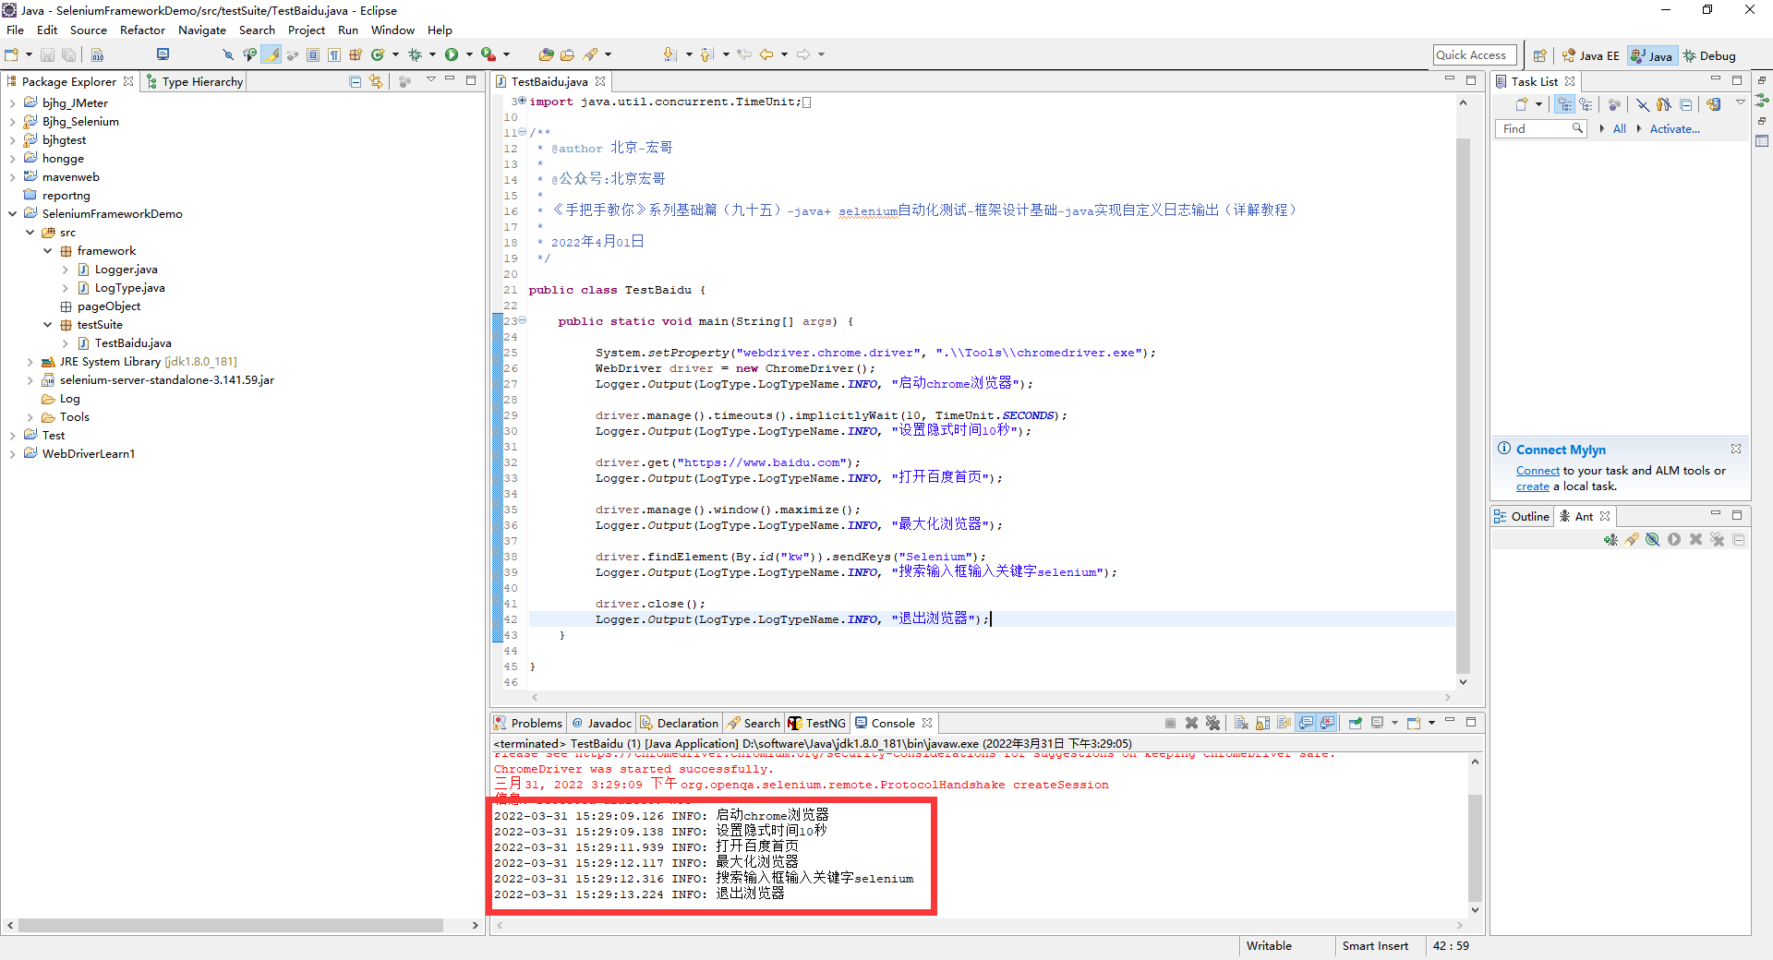Open the Display Selected Console dropdown
Viewport: 1773px width, 960px height.
tap(1395, 723)
